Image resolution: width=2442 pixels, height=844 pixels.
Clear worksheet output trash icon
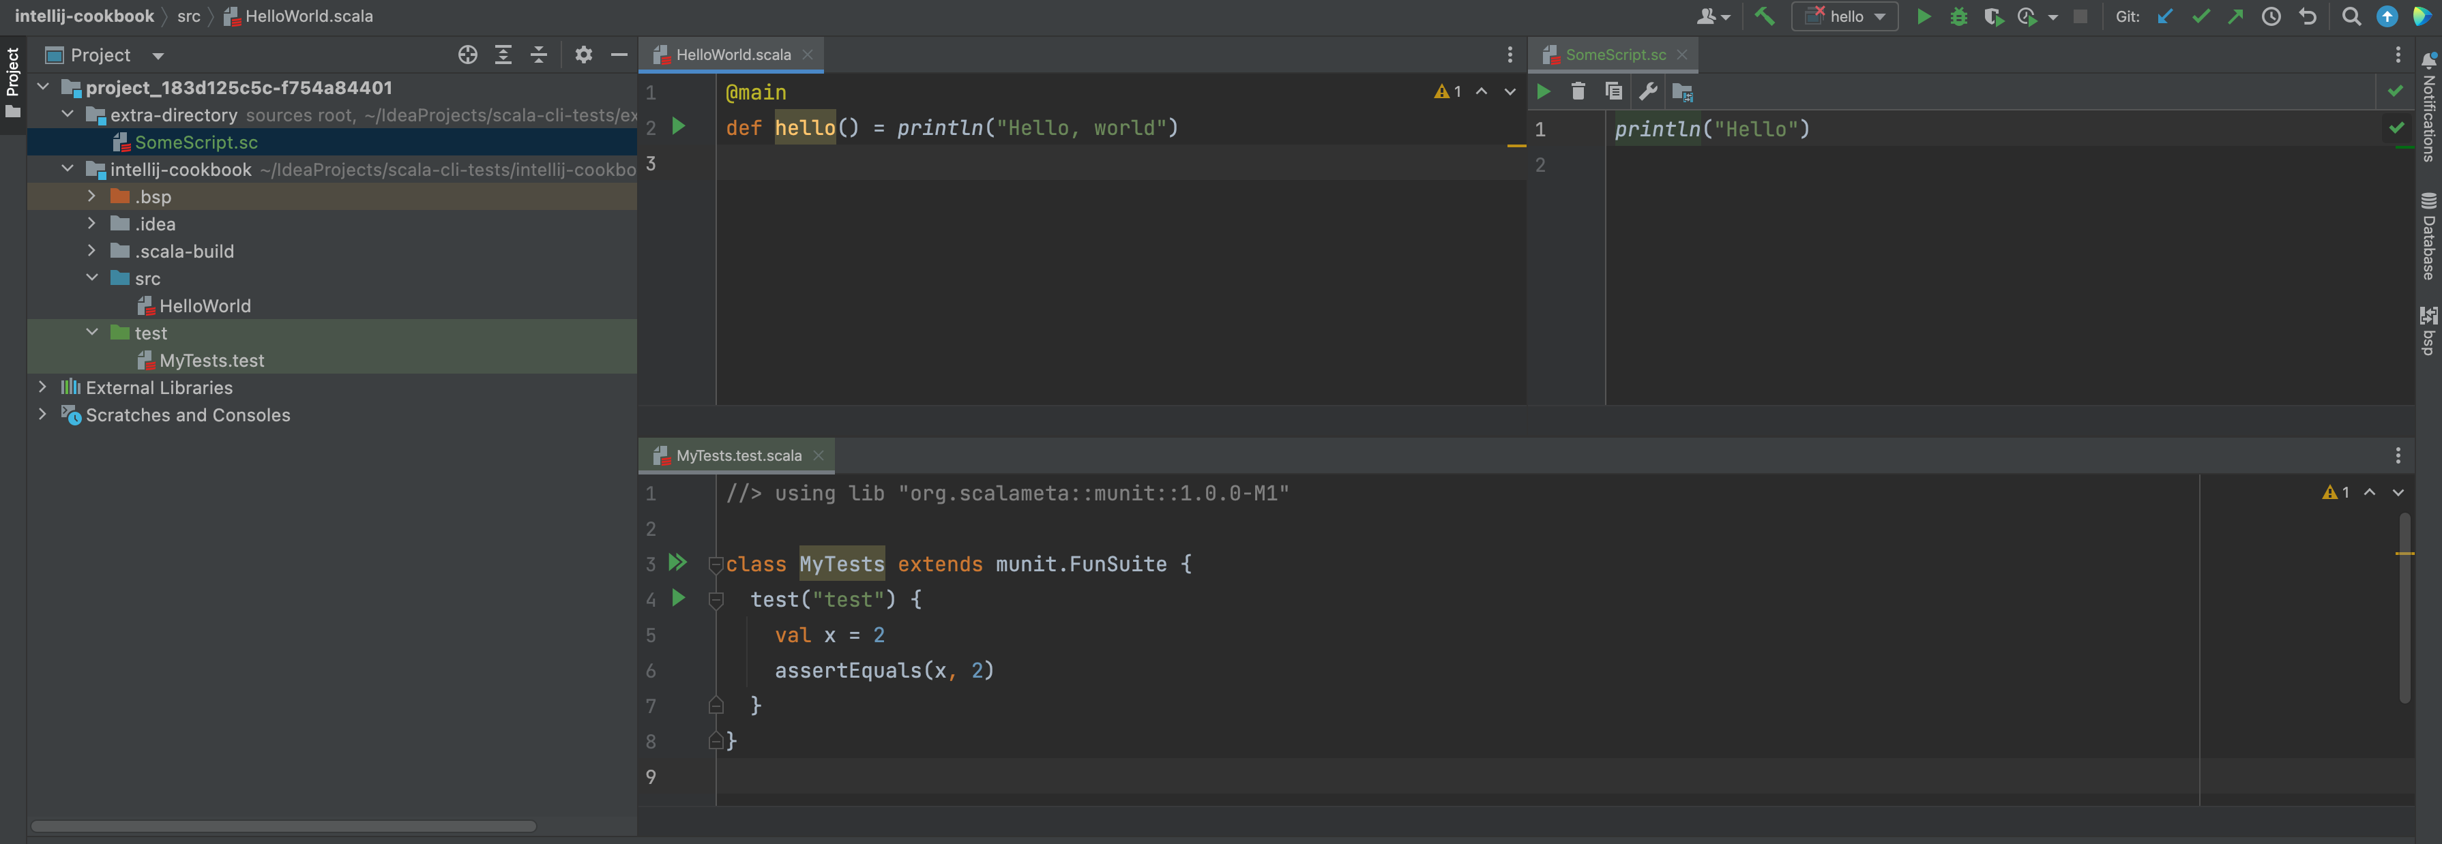[1578, 92]
